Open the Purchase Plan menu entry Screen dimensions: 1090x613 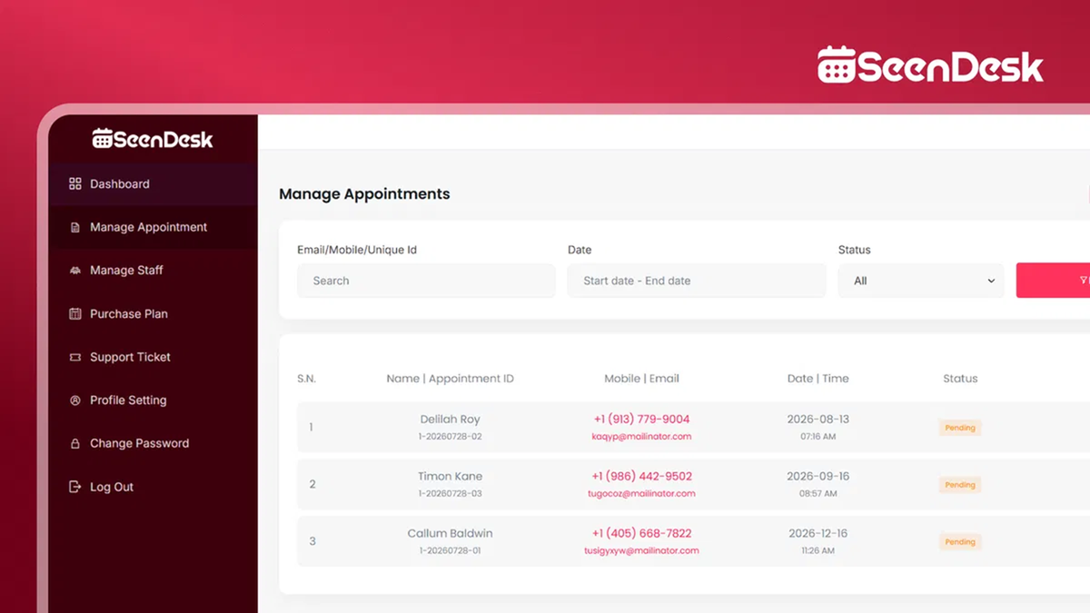pyautogui.click(x=153, y=313)
